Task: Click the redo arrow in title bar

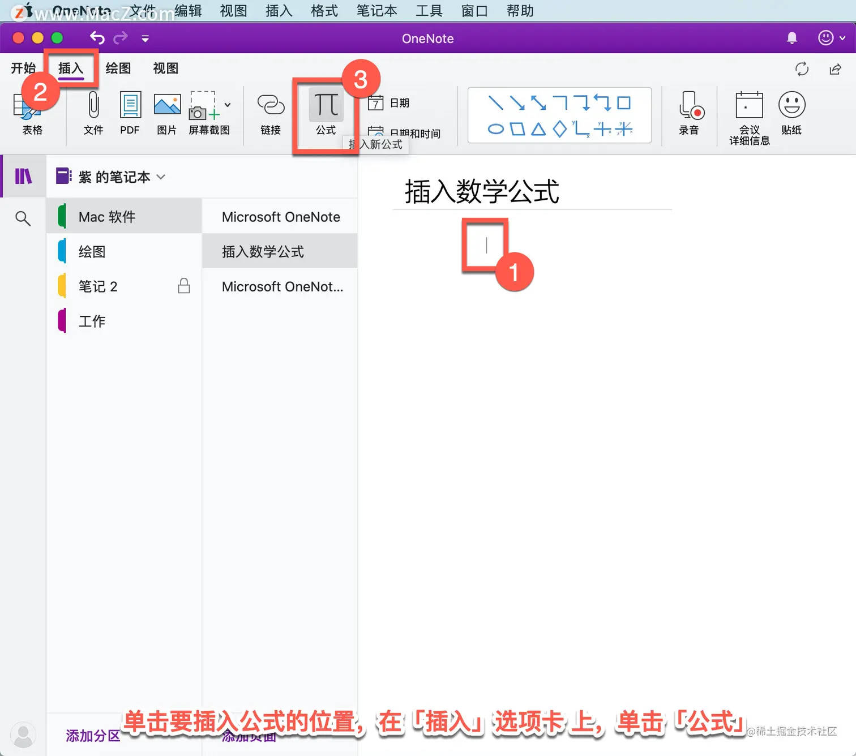Action: point(121,38)
